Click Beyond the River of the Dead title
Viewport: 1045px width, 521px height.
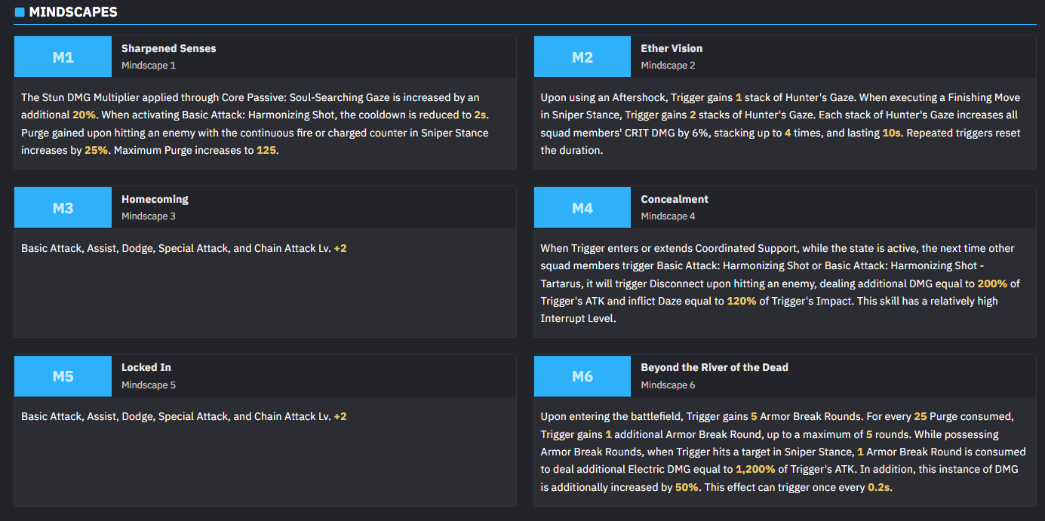(x=715, y=367)
